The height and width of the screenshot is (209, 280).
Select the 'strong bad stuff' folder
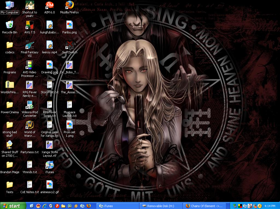click(10, 129)
